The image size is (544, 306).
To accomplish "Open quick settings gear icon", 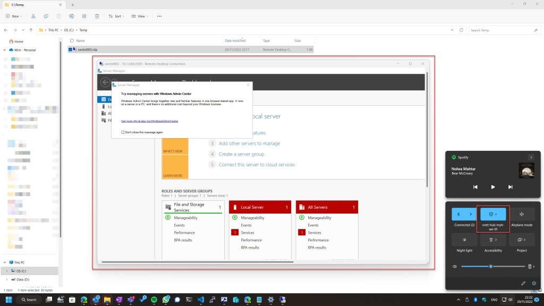I will (534, 283).
